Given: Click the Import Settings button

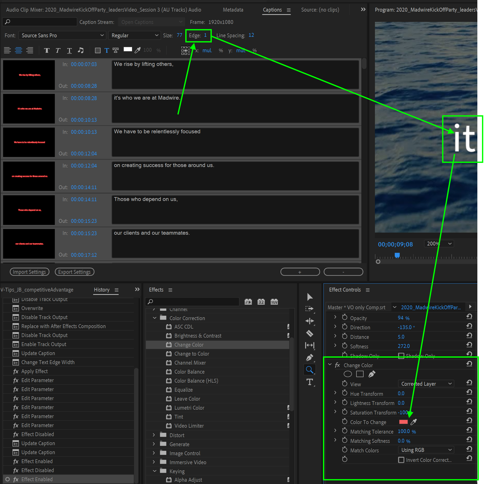Looking at the screenshot, I should (29, 272).
